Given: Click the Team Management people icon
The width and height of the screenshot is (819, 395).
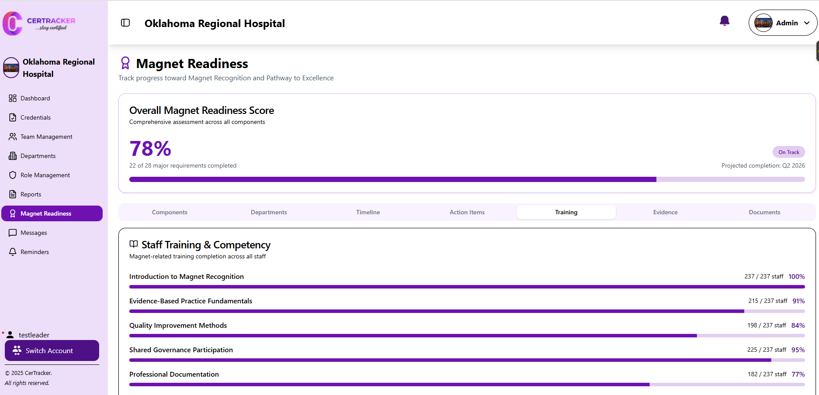Looking at the screenshot, I should pos(13,137).
